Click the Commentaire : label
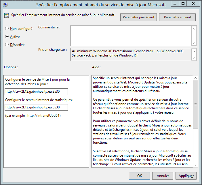Image resolution: width=202 pixels, height=185 pixels. tap(49, 27)
